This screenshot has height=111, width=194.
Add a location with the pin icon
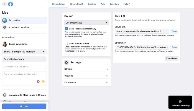(x=38, y=82)
